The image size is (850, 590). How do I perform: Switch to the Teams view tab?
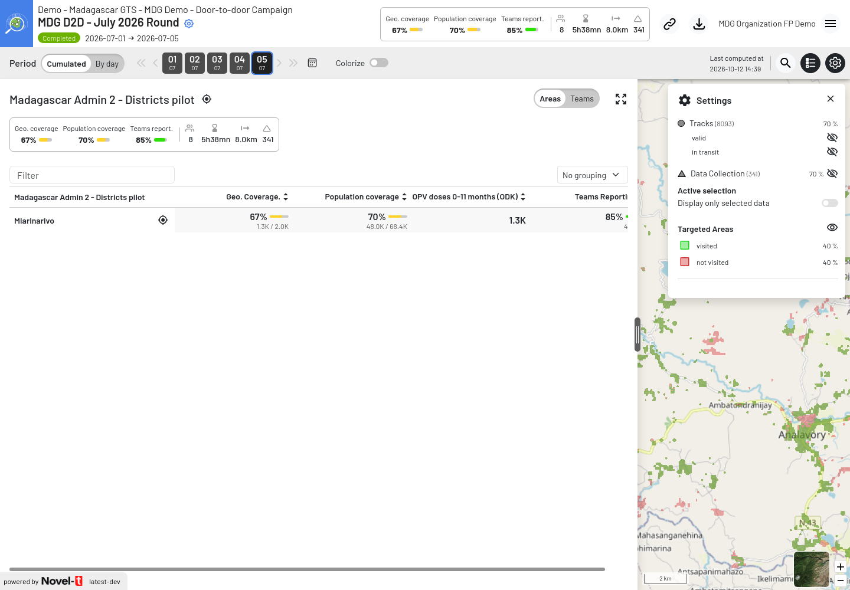click(x=582, y=99)
